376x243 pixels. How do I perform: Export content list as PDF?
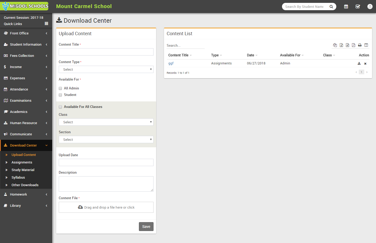pos(354,45)
